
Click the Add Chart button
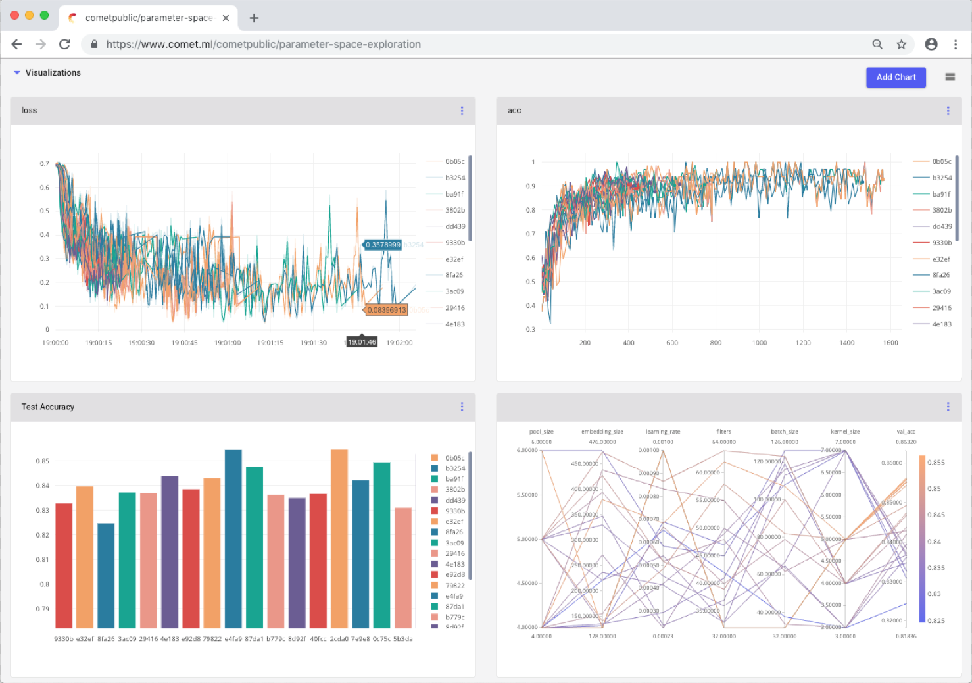click(896, 77)
